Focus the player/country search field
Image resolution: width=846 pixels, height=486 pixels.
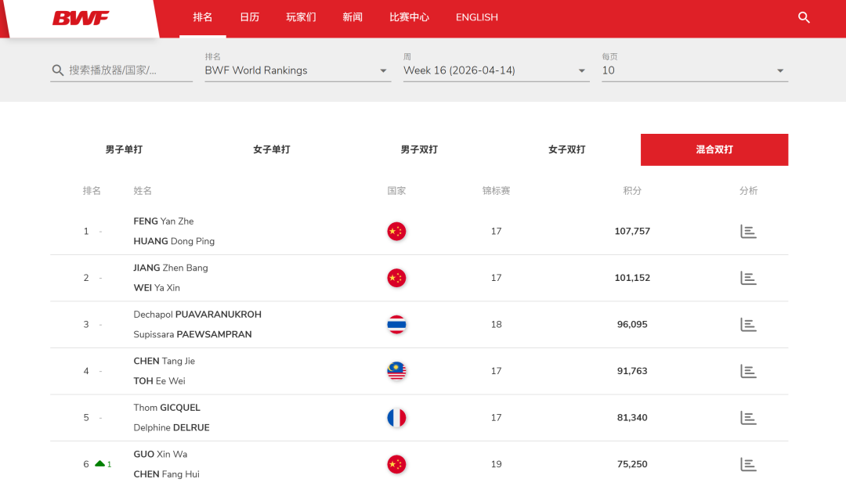(x=125, y=70)
